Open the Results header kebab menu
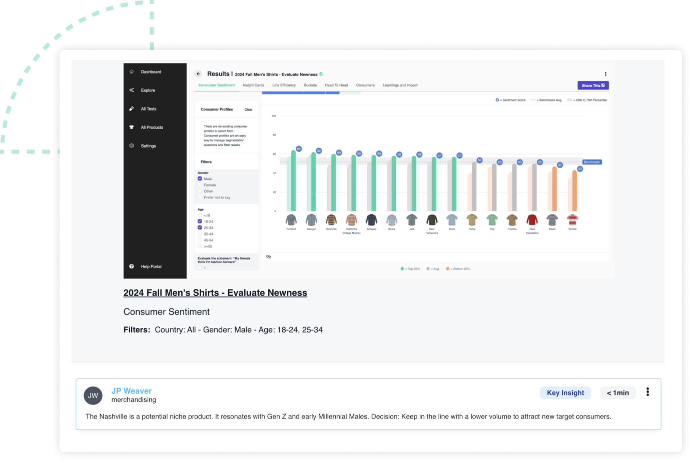692x462 pixels. tap(605, 74)
